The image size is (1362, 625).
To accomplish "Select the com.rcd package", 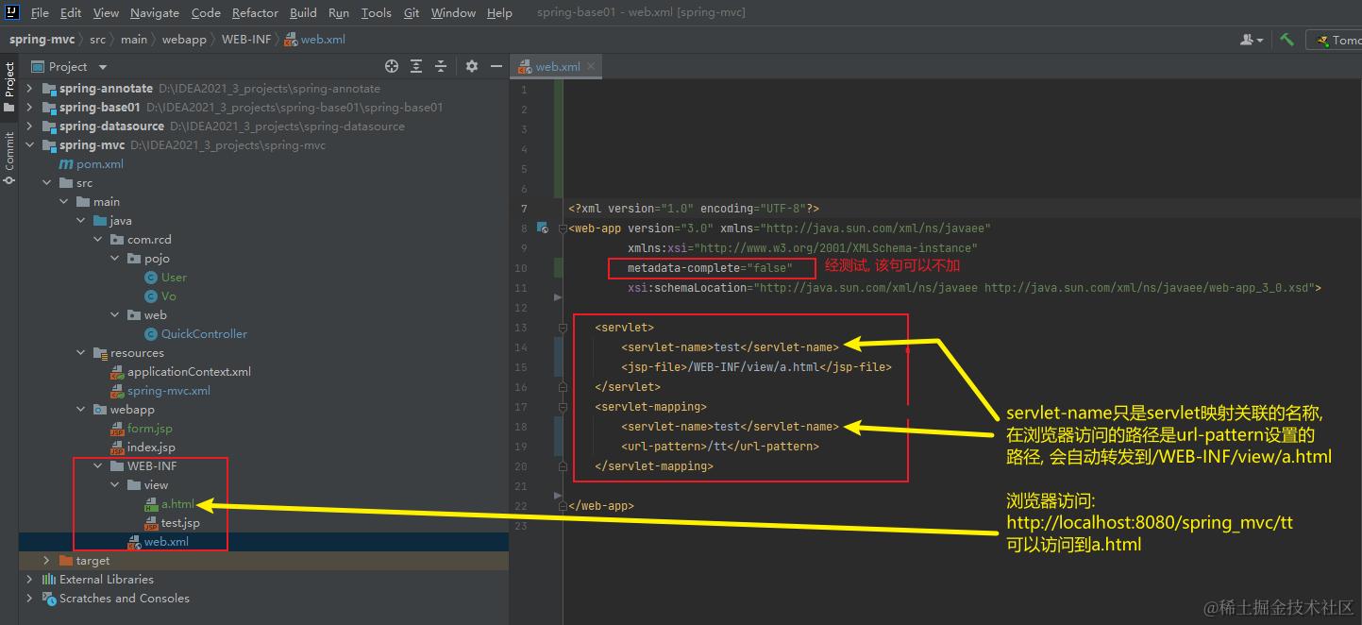I will [x=149, y=240].
